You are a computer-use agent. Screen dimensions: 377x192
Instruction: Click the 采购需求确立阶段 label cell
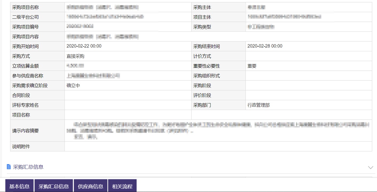[x=37, y=86]
